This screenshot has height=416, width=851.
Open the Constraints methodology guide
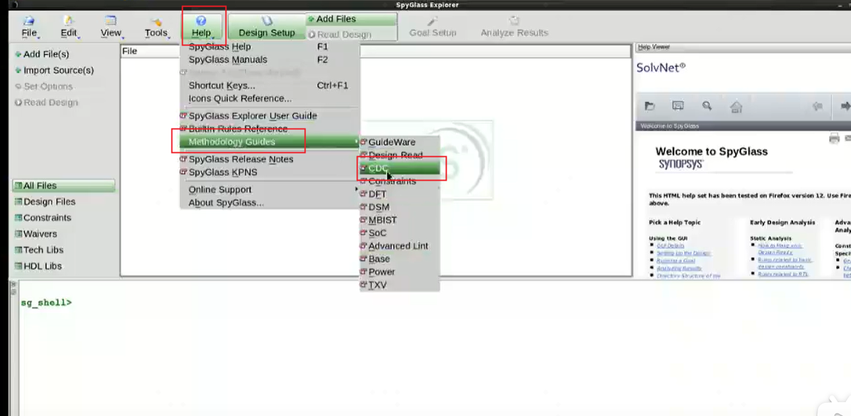coord(399,181)
